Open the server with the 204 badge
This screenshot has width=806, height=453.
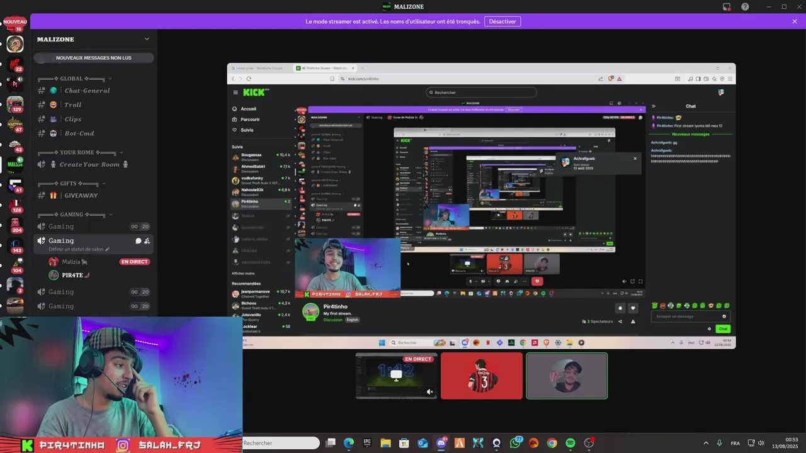coord(14,225)
